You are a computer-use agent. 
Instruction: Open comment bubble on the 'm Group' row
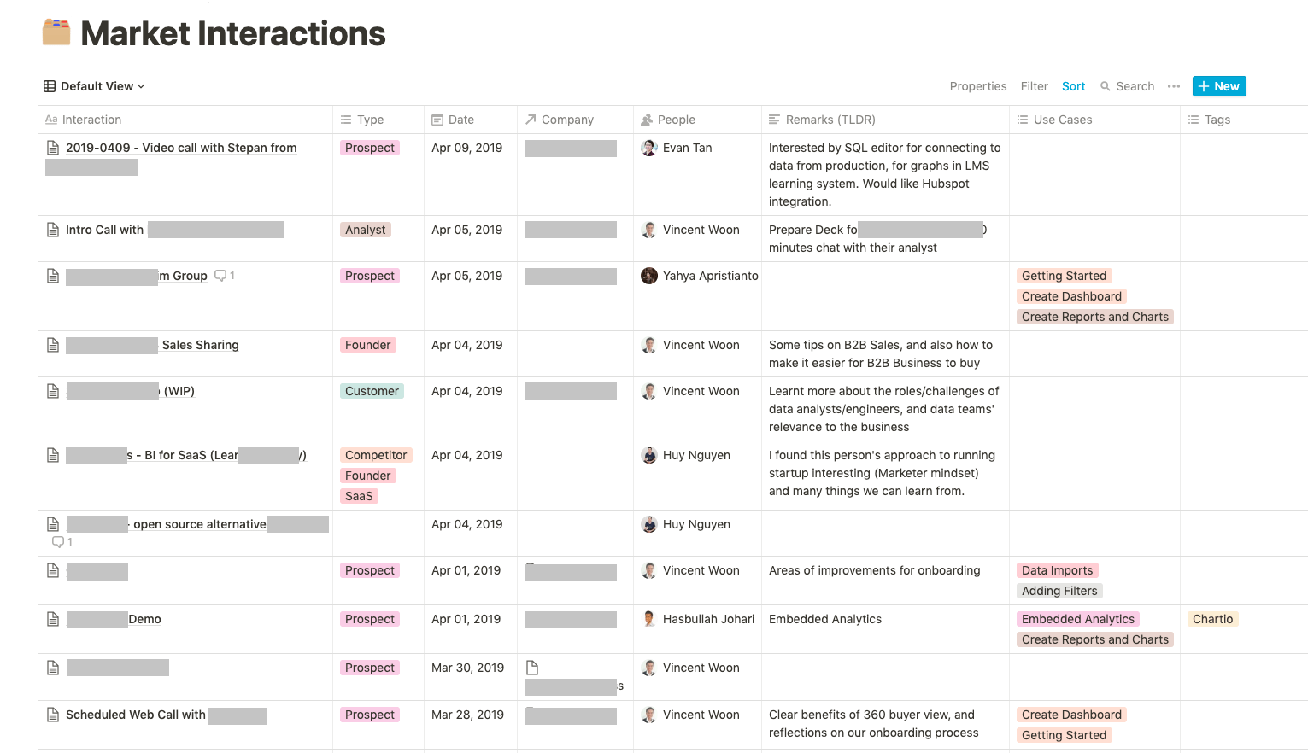[220, 276]
